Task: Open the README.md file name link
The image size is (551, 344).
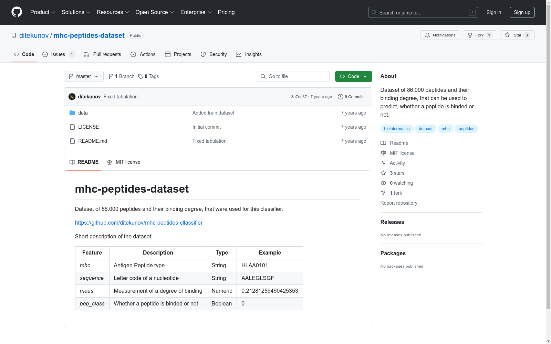Action: click(x=93, y=141)
